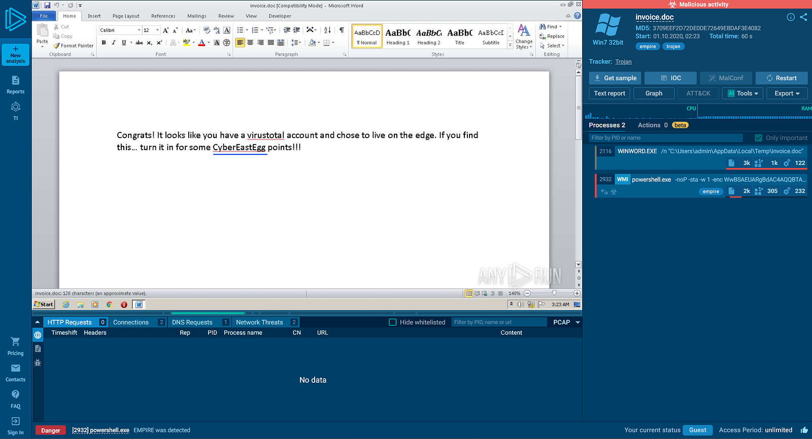Image resolution: width=812 pixels, height=439 pixels.
Task: Click the New analysis plus icon
Action: (x=15, y=49)
